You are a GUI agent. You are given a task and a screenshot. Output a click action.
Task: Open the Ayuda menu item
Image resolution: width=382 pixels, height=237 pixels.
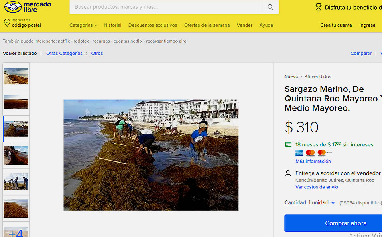(266, 25)
